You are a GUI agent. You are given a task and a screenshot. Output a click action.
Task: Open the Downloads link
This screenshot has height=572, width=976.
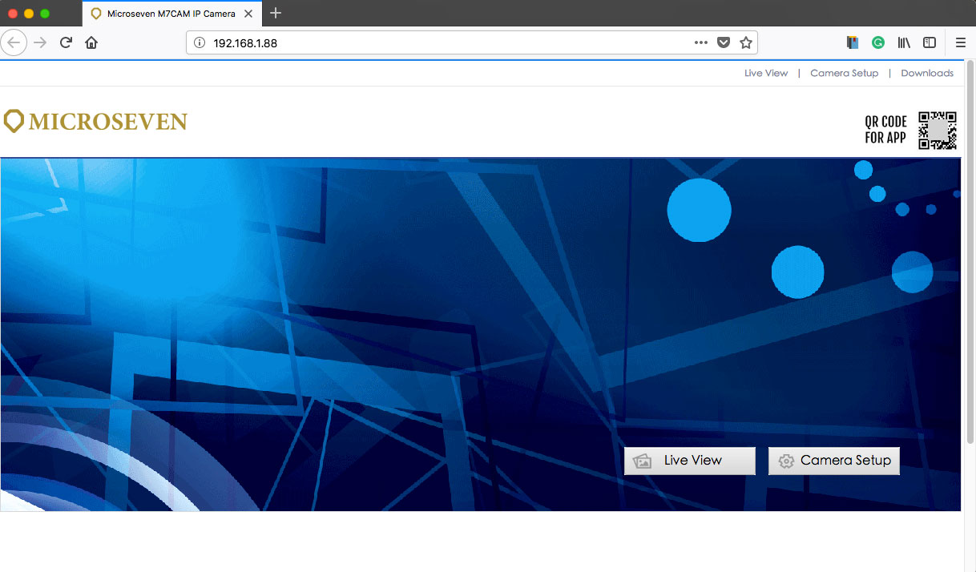point(927,73)
